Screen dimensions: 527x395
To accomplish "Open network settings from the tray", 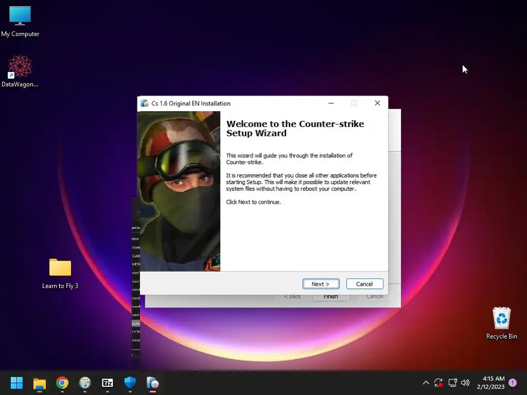I will [x=452, y=383].
